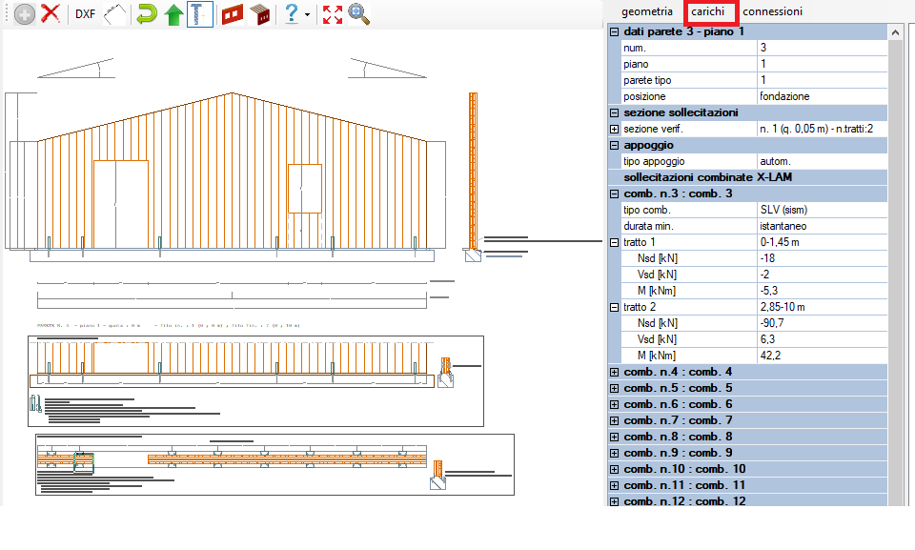Expand the comb. n.4 group
Image resolution: width=915 pixels, height=550 pixels.
pyautogui.click(x=614, y=372)
